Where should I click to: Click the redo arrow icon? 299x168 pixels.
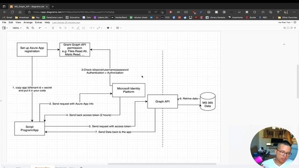pos(46,28)
